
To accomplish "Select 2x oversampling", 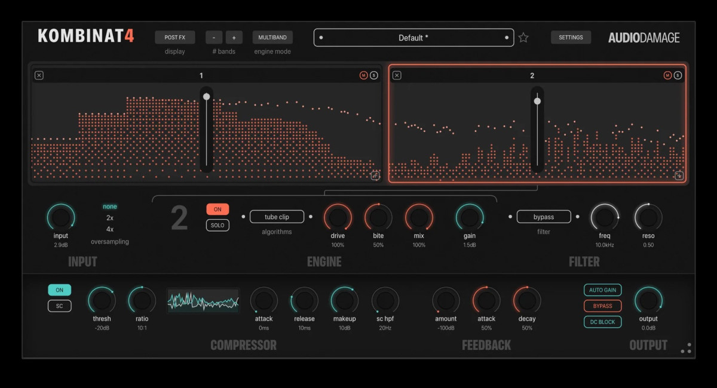I will tap(110, 218).
